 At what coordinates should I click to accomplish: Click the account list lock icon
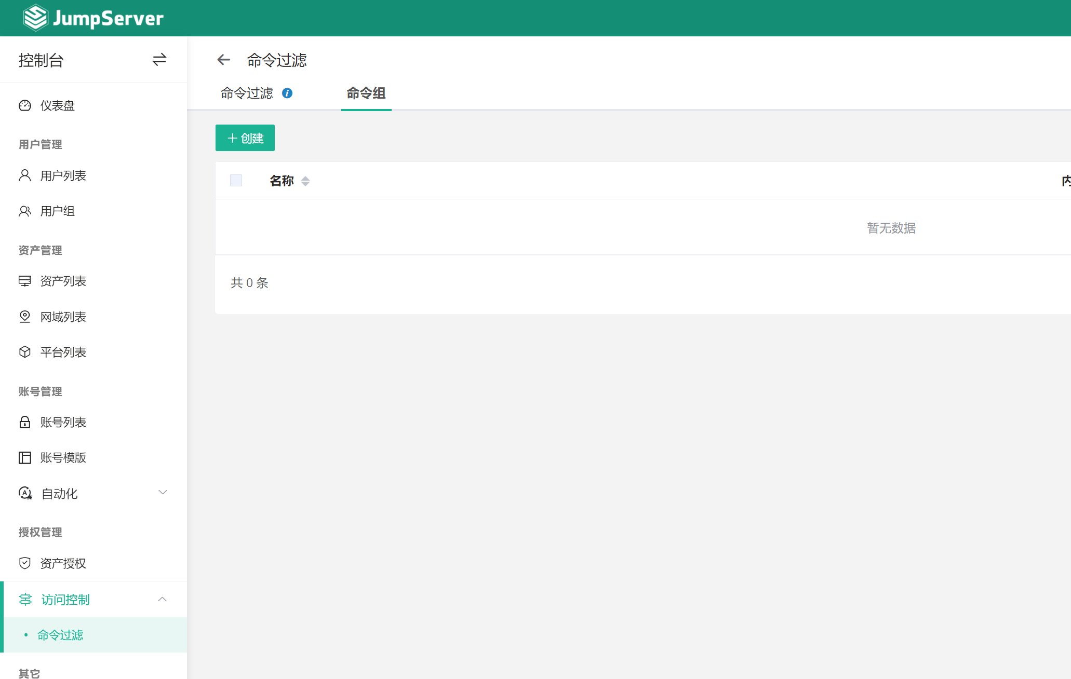[25, 422]
